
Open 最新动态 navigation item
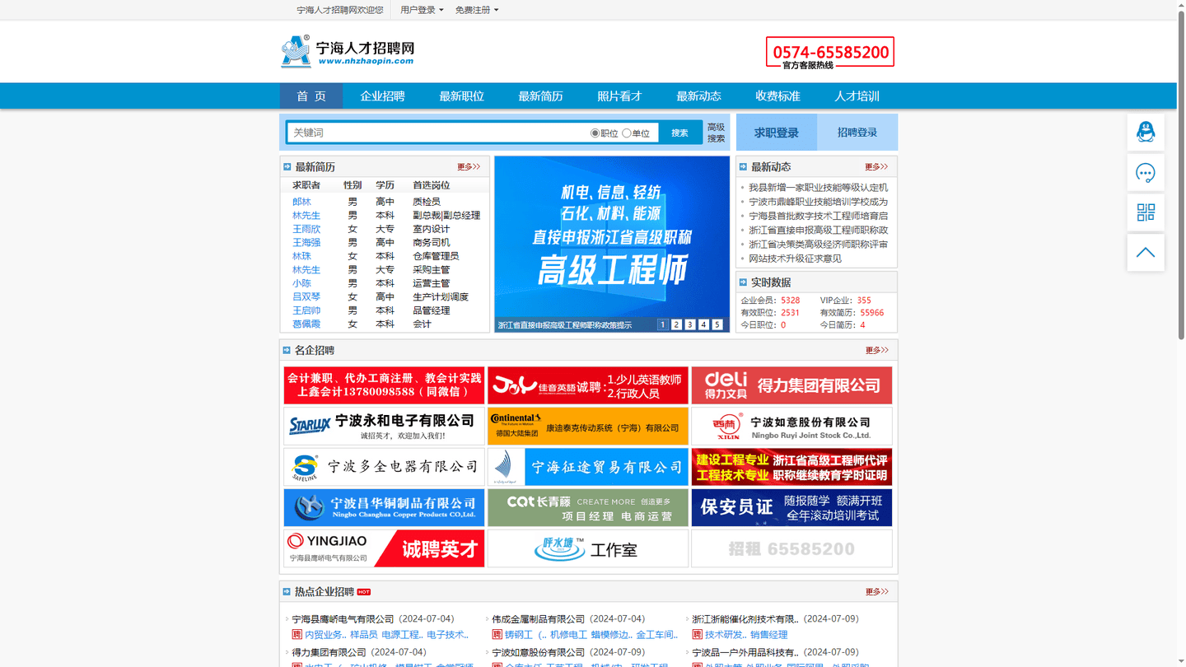coord(698,96)
